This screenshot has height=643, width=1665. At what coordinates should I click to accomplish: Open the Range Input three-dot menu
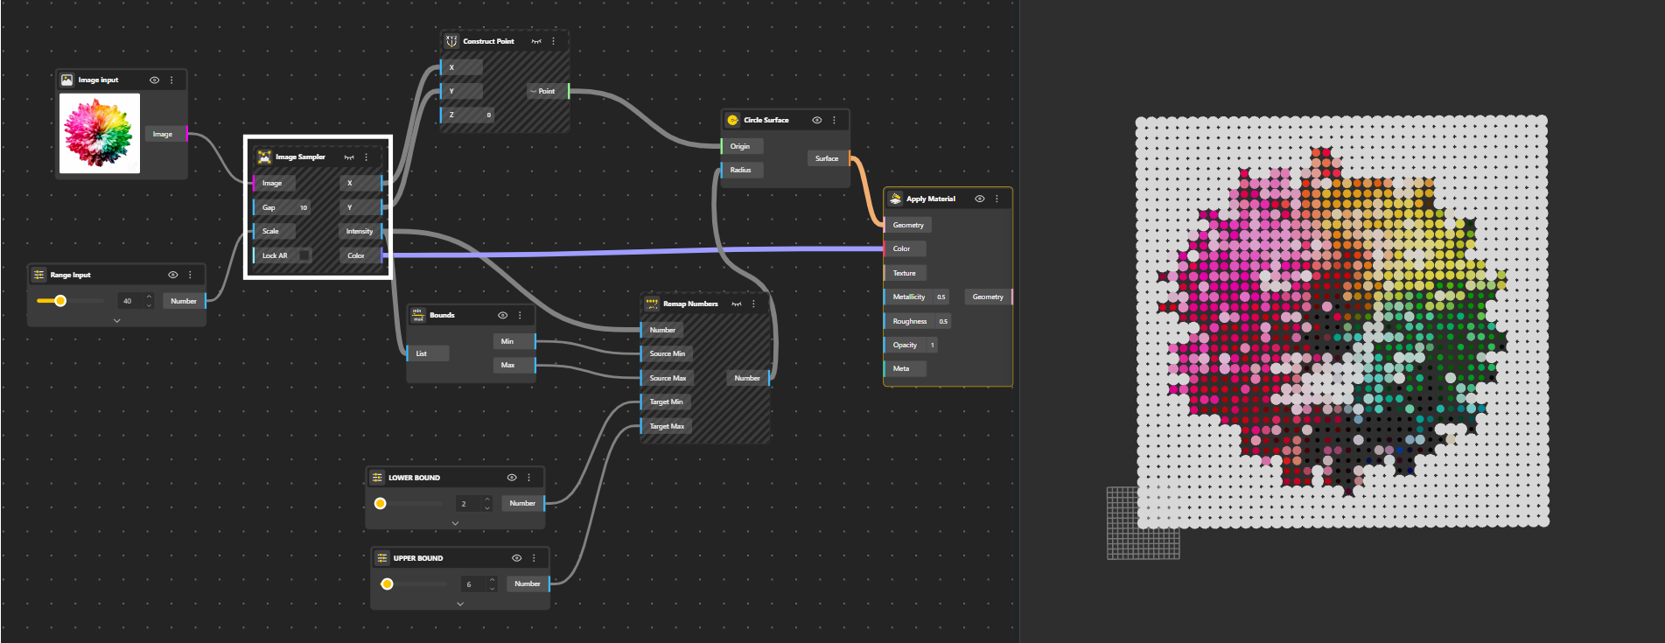(190, 275)
